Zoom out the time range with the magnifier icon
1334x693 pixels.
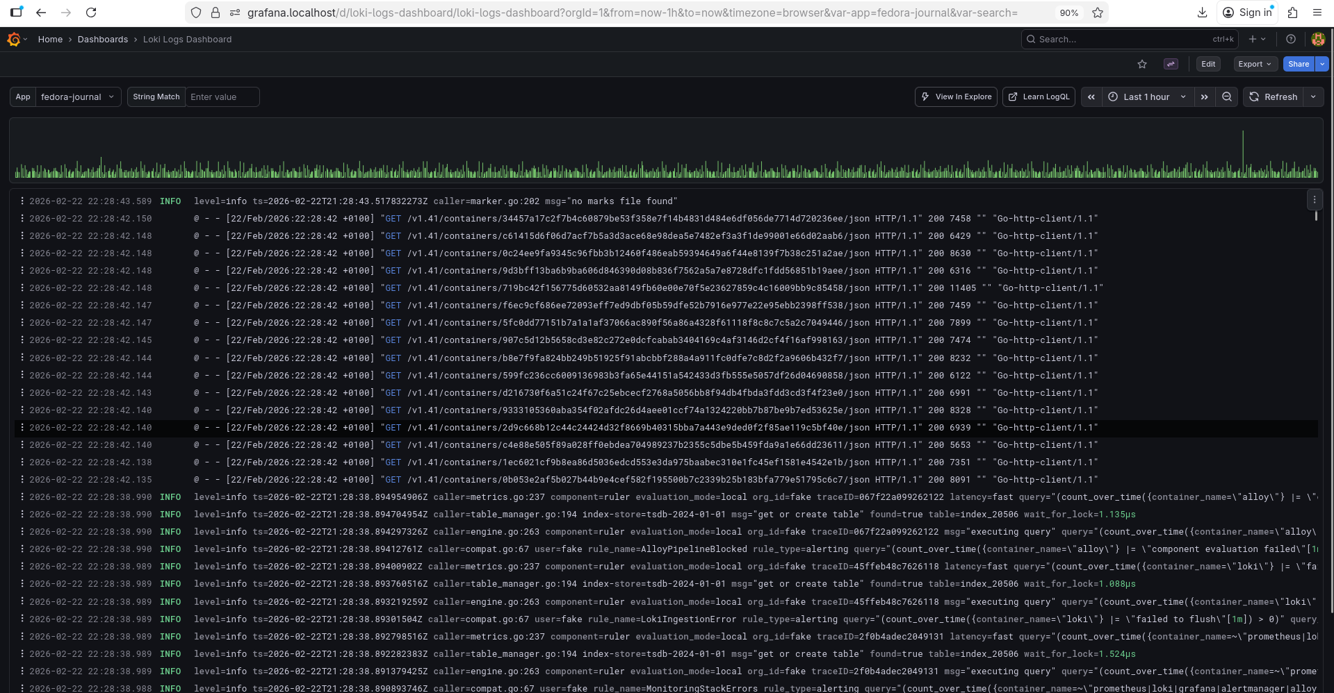[x=1227, y=97]
